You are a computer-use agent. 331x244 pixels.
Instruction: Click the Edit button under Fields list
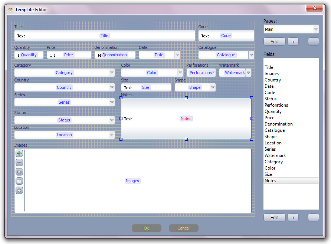(275, 217)
